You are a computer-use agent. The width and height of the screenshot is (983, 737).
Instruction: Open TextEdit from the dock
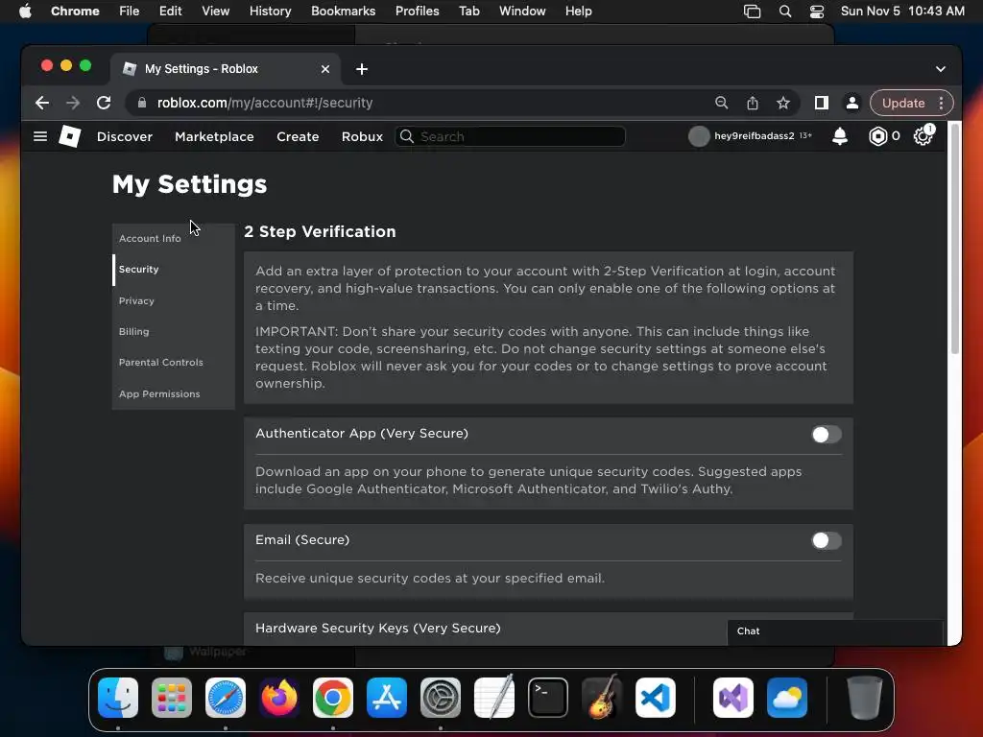494,698
